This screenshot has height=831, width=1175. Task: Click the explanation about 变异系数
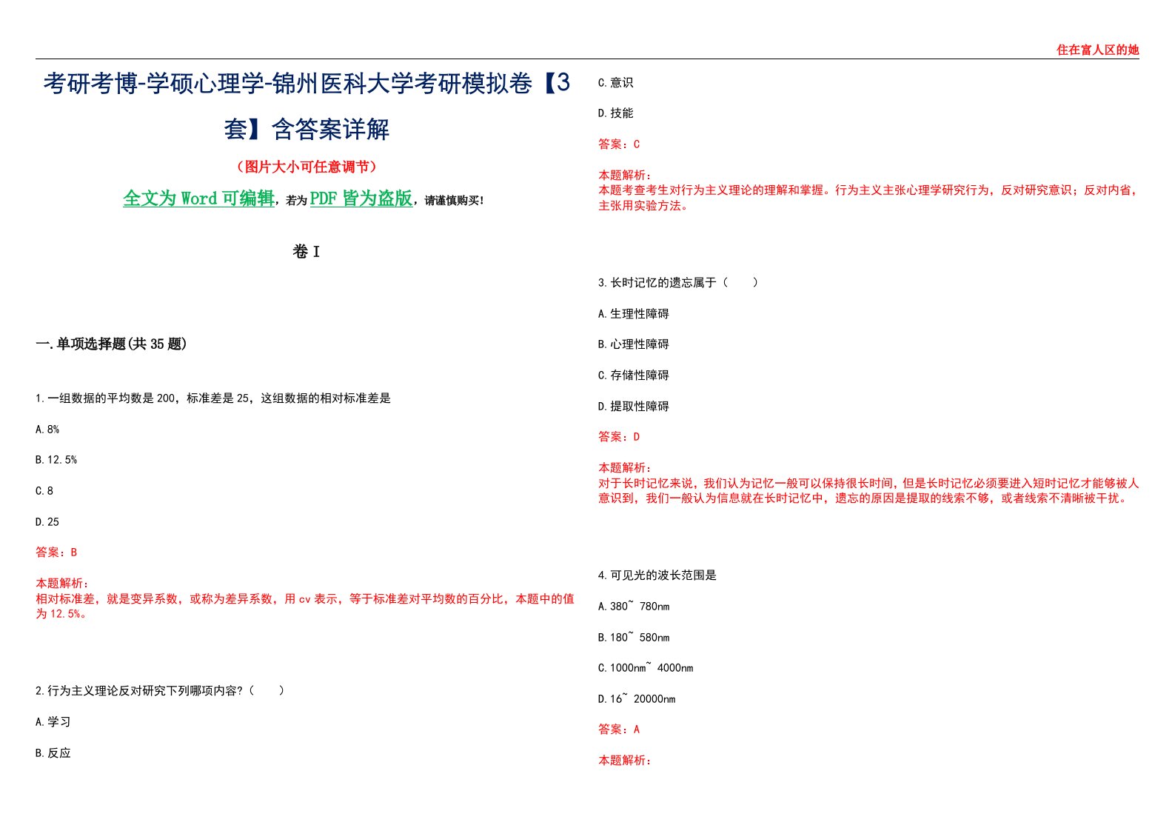[305, 606]
